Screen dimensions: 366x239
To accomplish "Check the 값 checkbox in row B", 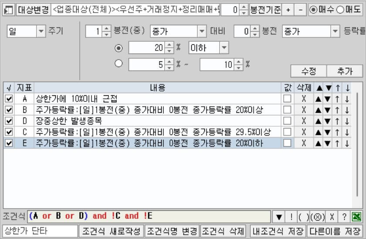I will point(287,110).
